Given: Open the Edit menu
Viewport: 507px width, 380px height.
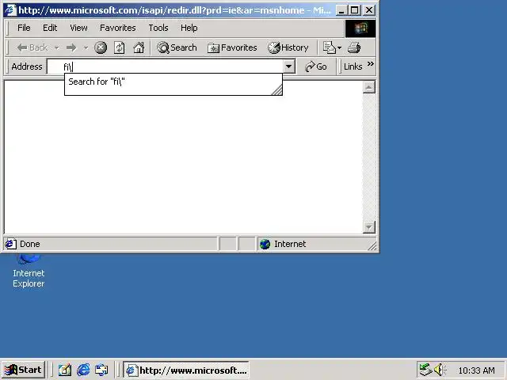Looking at the screenshot, I should [50, 28].
